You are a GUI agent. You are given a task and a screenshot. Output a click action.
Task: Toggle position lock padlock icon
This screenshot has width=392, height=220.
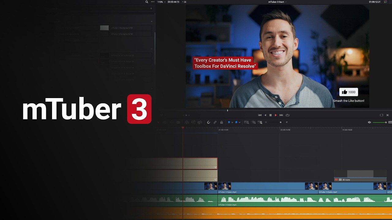click(222, 122)
